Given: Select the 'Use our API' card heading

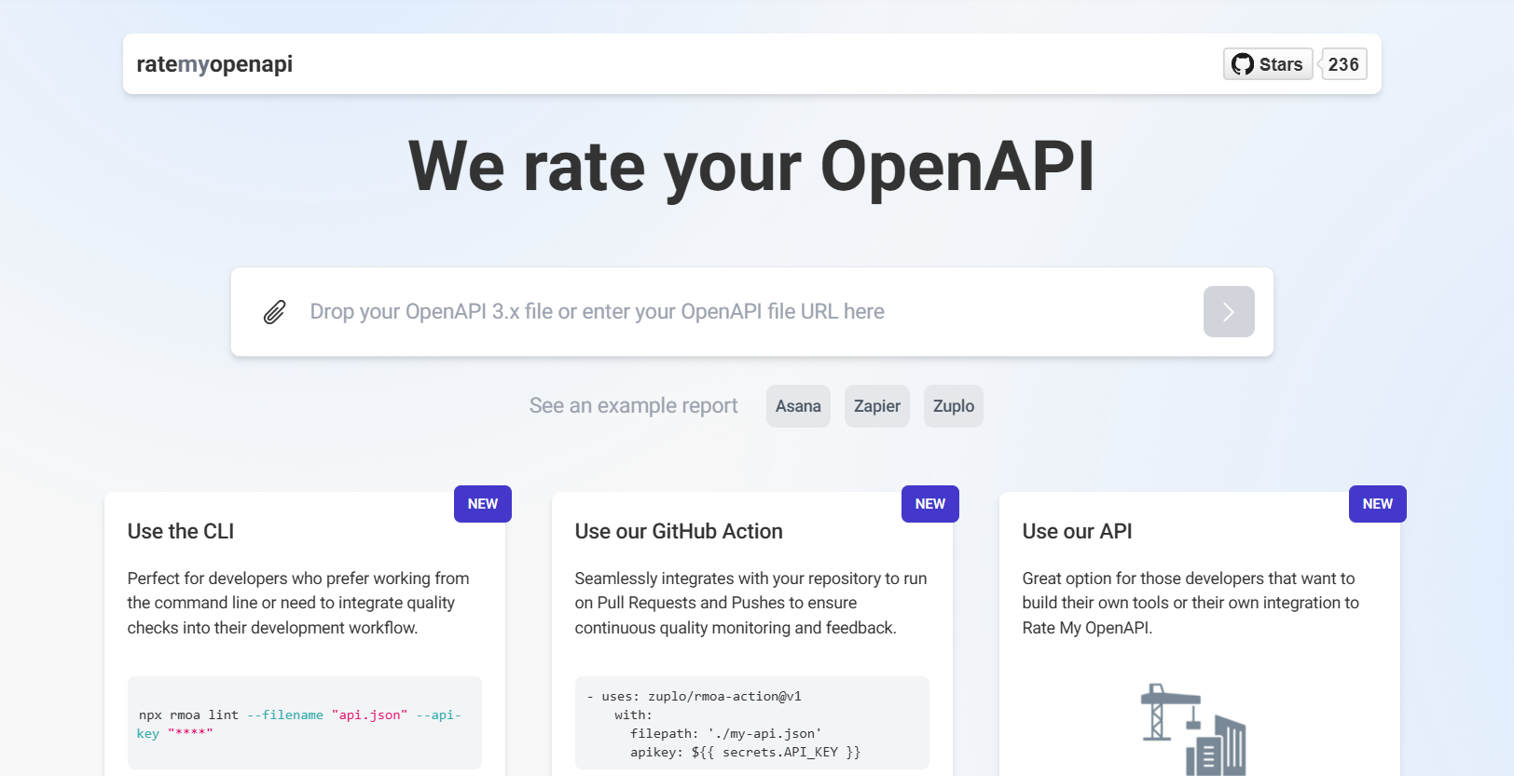Looking at the screenshot, I should pos(1077,532).
